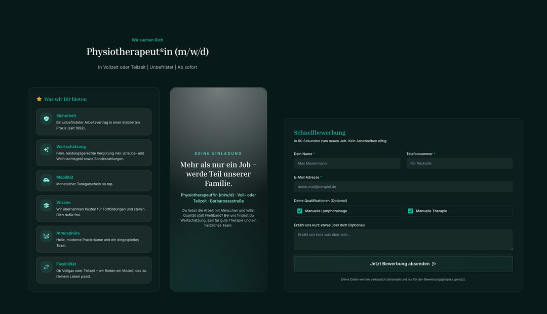This screenshot has width=547, height=314.
Task: Select the Flexibilität benefit card
Action: (94, 270)
